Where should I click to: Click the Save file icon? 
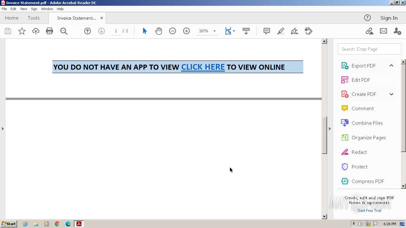8,31
